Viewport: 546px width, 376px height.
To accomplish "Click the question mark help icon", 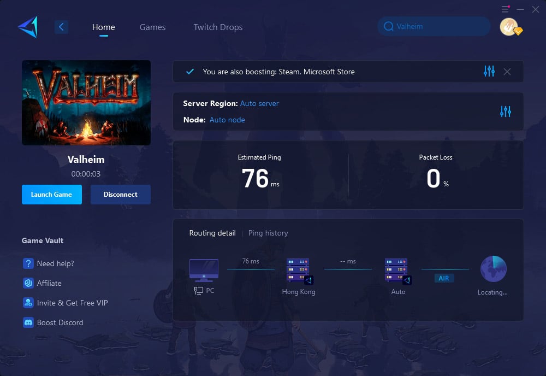I will pyautogui.click(x=28, y=263).
